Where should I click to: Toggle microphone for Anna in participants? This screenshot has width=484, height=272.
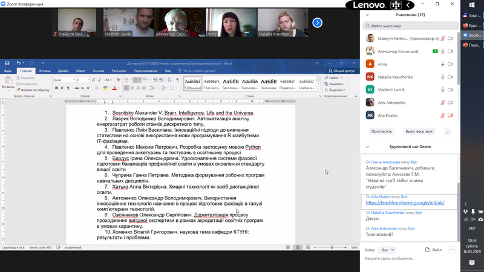click(x=443, y=64)
